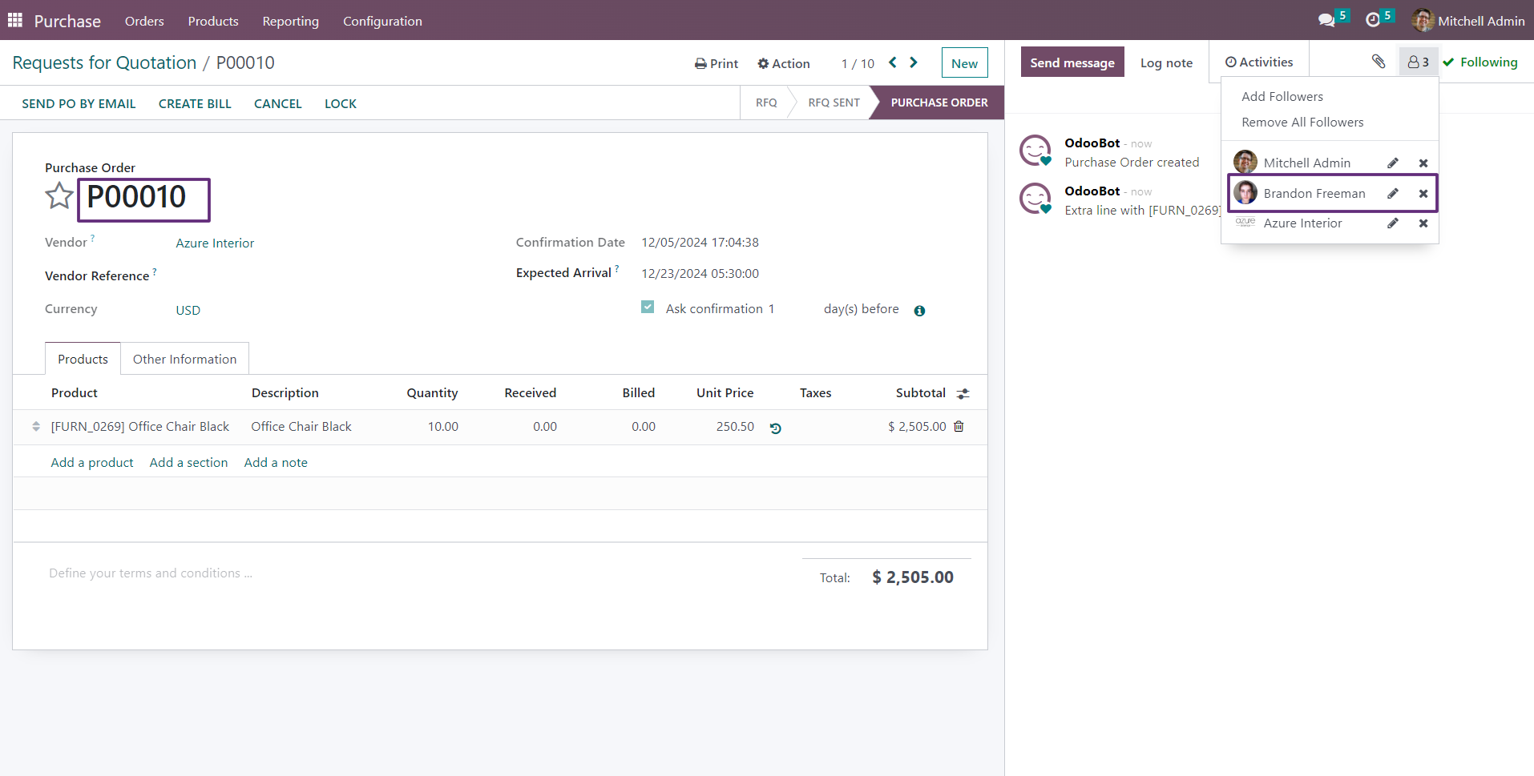This screenshot has height=776, width=1534.
Task: Click the Product column header
Action: click(75, 393)
